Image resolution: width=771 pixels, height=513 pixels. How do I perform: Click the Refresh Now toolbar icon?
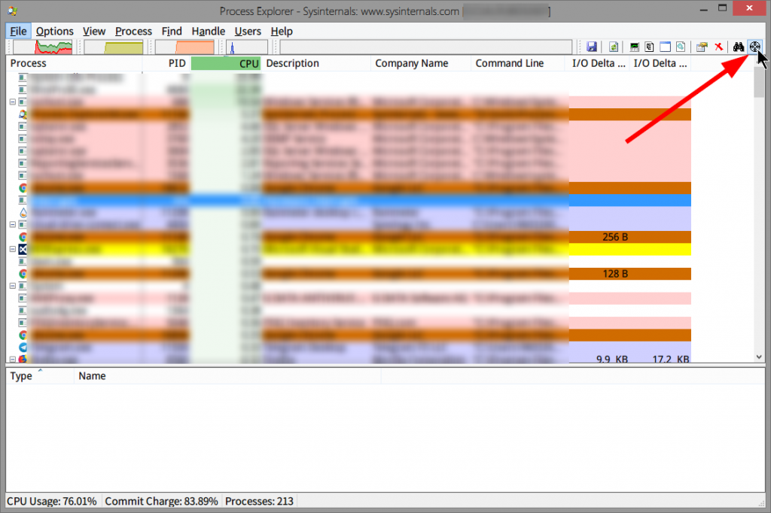pyautogui.click(x=614, y=47)
